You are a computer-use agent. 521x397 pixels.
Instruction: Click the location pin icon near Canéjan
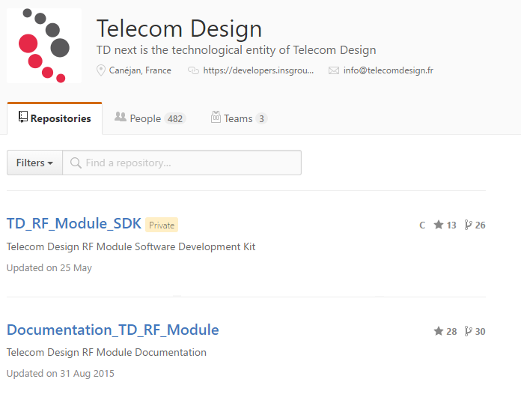pyautogui.click(x=100, y=70)
